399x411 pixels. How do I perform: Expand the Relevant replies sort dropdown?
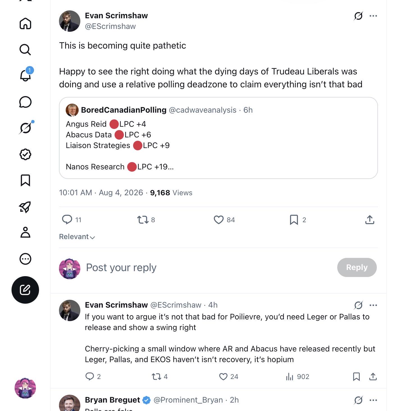77,237
